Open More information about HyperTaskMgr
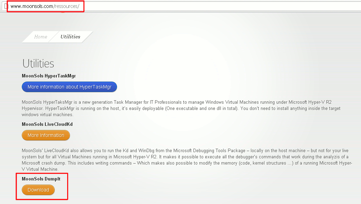The width and height of the screenshot is (361, 204). point(69,87)
